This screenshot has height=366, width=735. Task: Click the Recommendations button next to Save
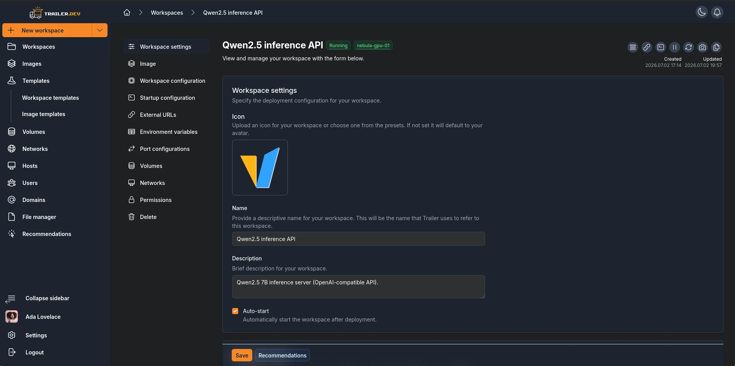click(282, 355)
